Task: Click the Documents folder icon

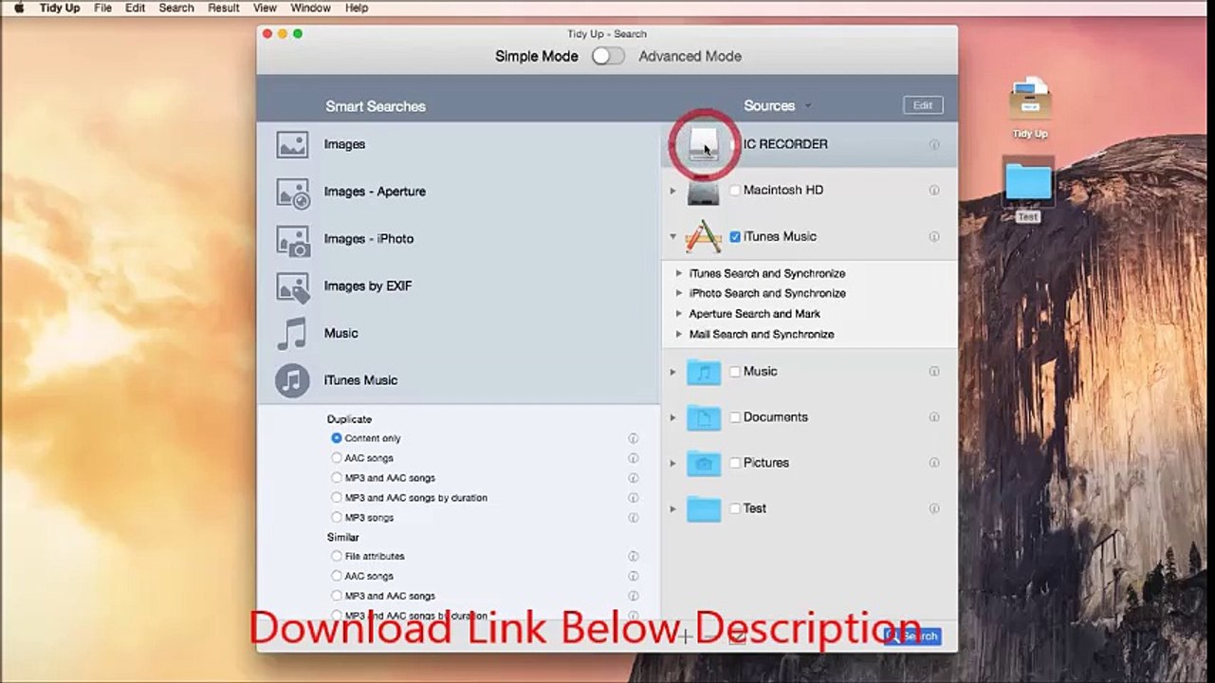Action: (x=704, y=417)
